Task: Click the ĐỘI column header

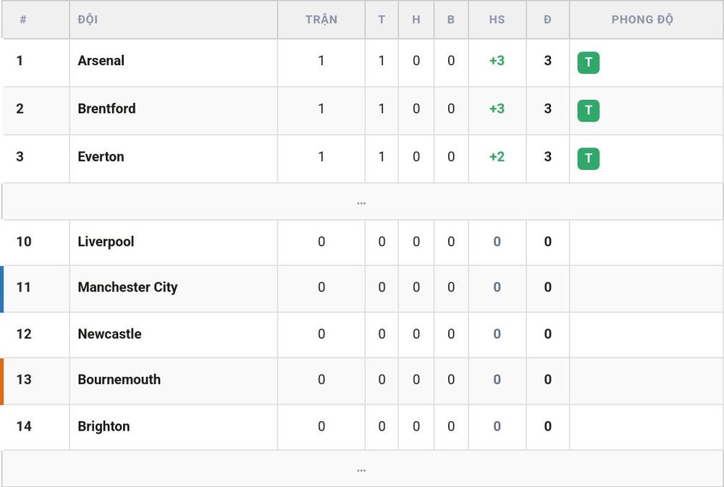Action: pyautogui.click(x=88, y=20)
